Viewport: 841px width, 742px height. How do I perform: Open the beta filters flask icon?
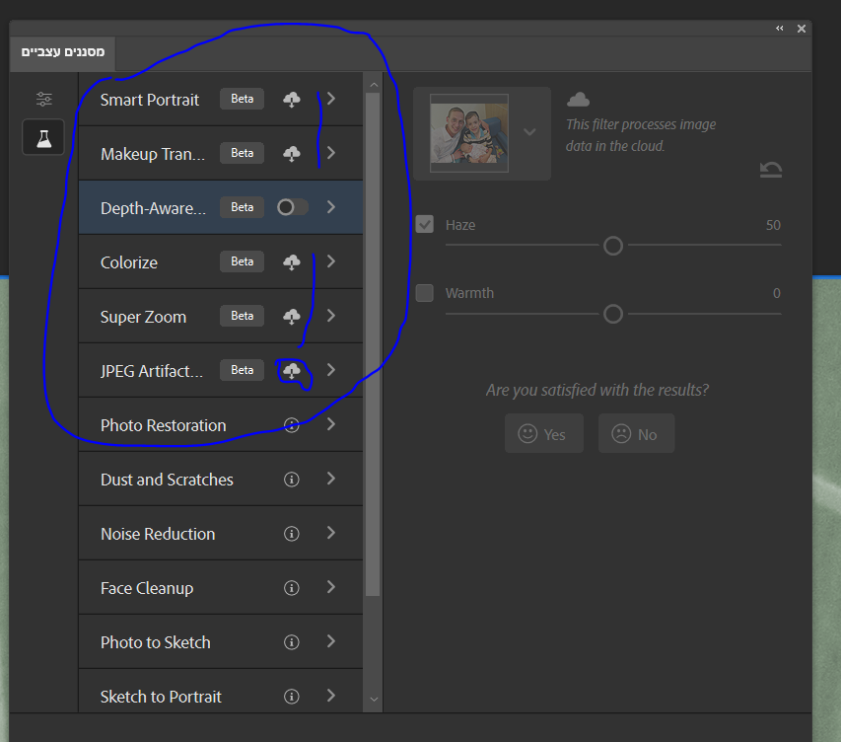point(43,138)
